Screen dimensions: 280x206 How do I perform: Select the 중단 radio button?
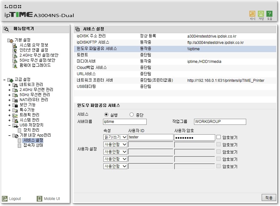(x=131, y=114)
